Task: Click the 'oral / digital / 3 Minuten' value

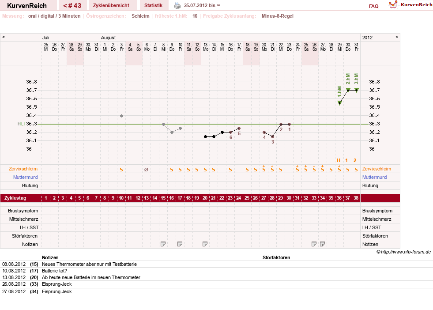Action: point(54,16)
